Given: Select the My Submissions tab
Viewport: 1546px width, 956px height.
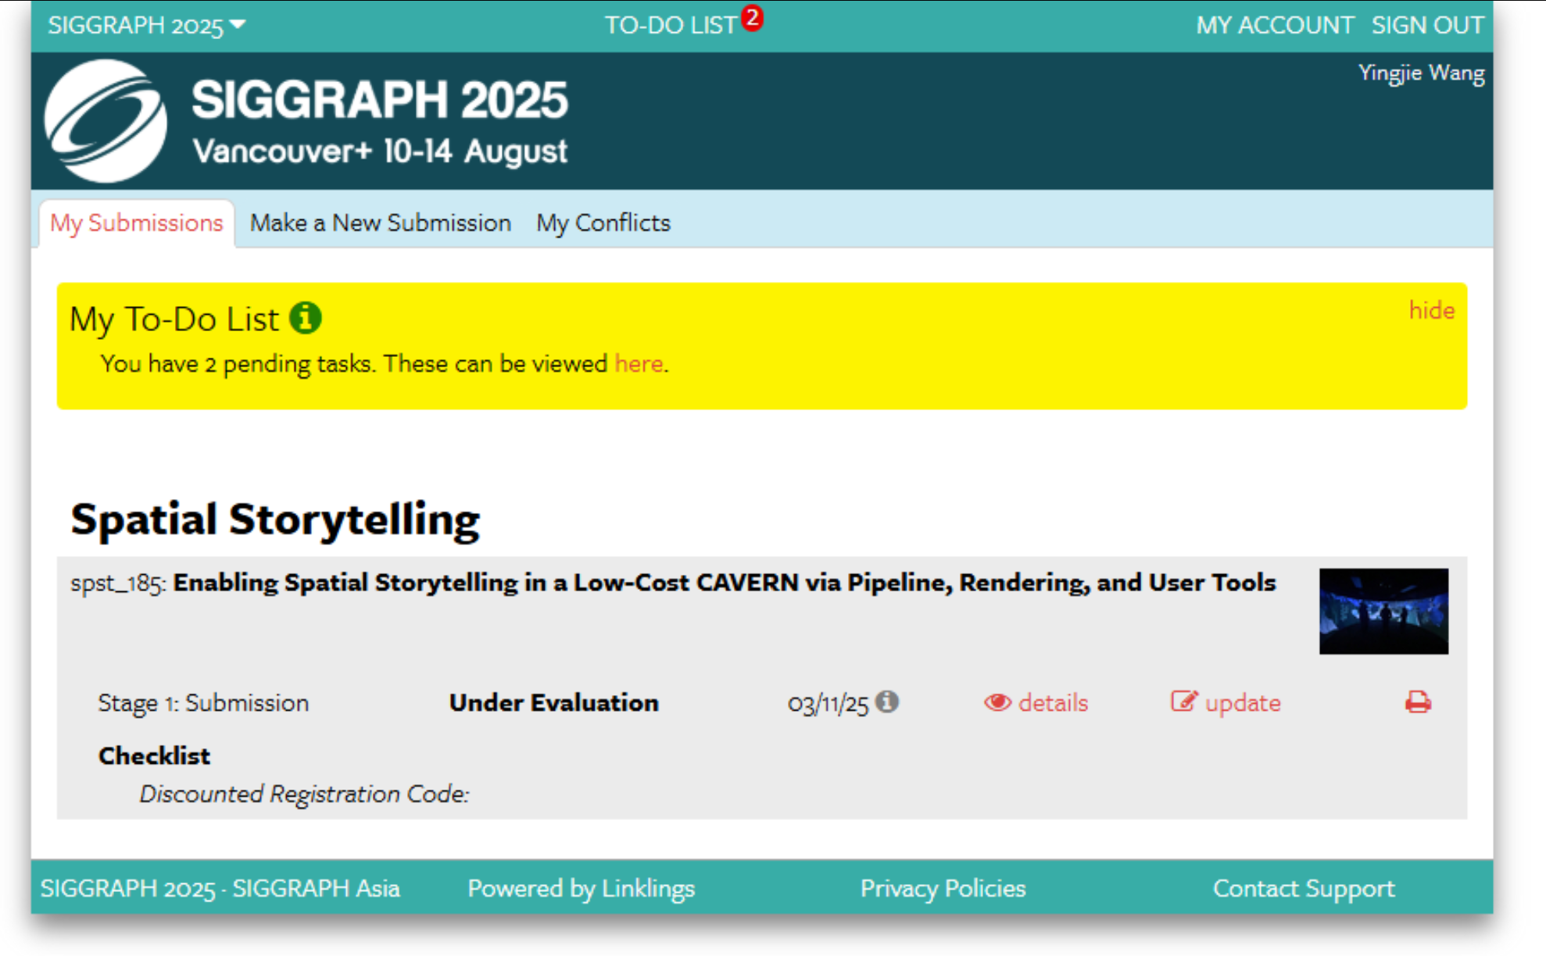Looking at the screenshot, I should 137,223.
